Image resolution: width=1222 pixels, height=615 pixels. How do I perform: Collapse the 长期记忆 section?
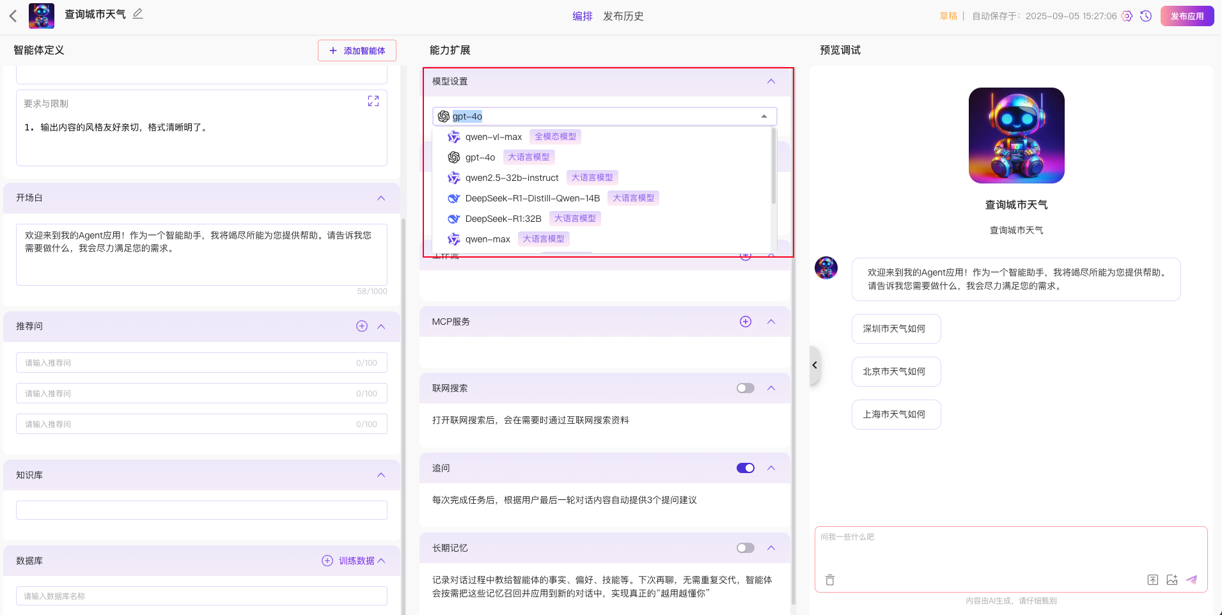(771, 548)
